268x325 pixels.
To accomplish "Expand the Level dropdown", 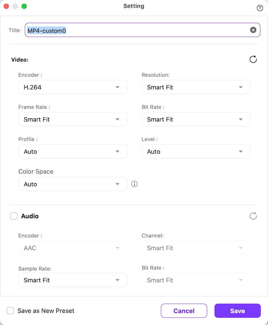I will pyautogui.click(x=196, y=152).
